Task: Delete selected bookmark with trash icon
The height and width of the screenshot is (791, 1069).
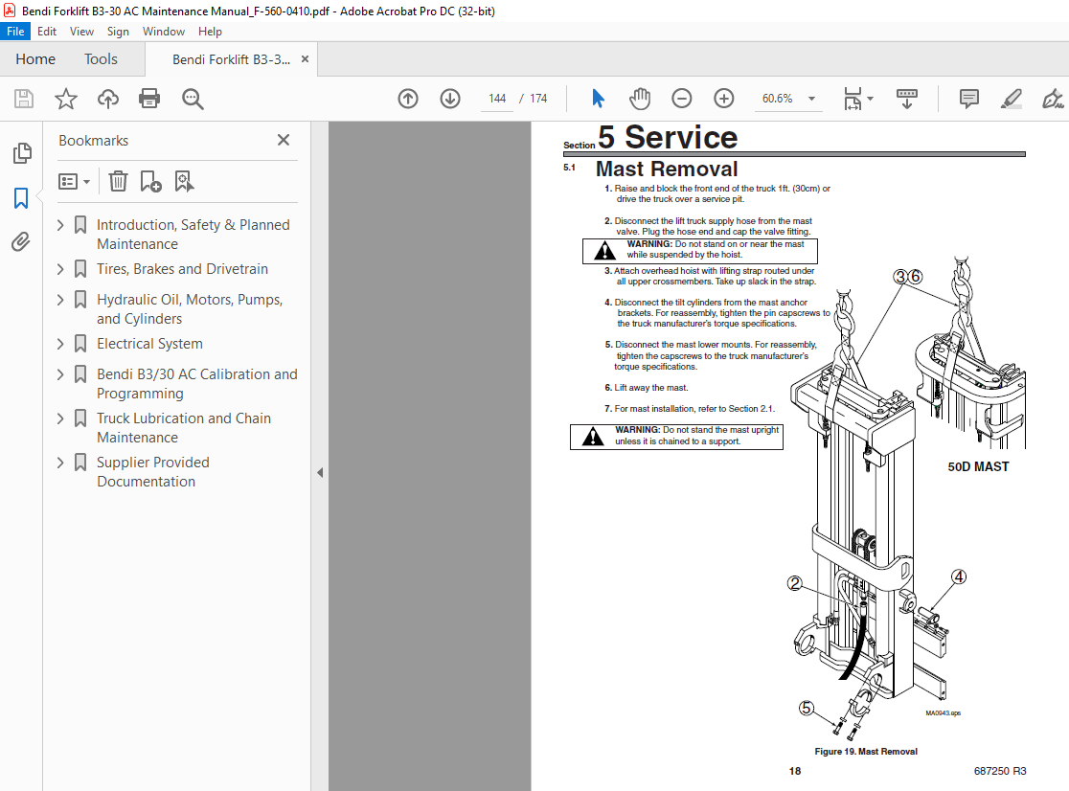Action: pyautogui.click(x=118, y=181)
